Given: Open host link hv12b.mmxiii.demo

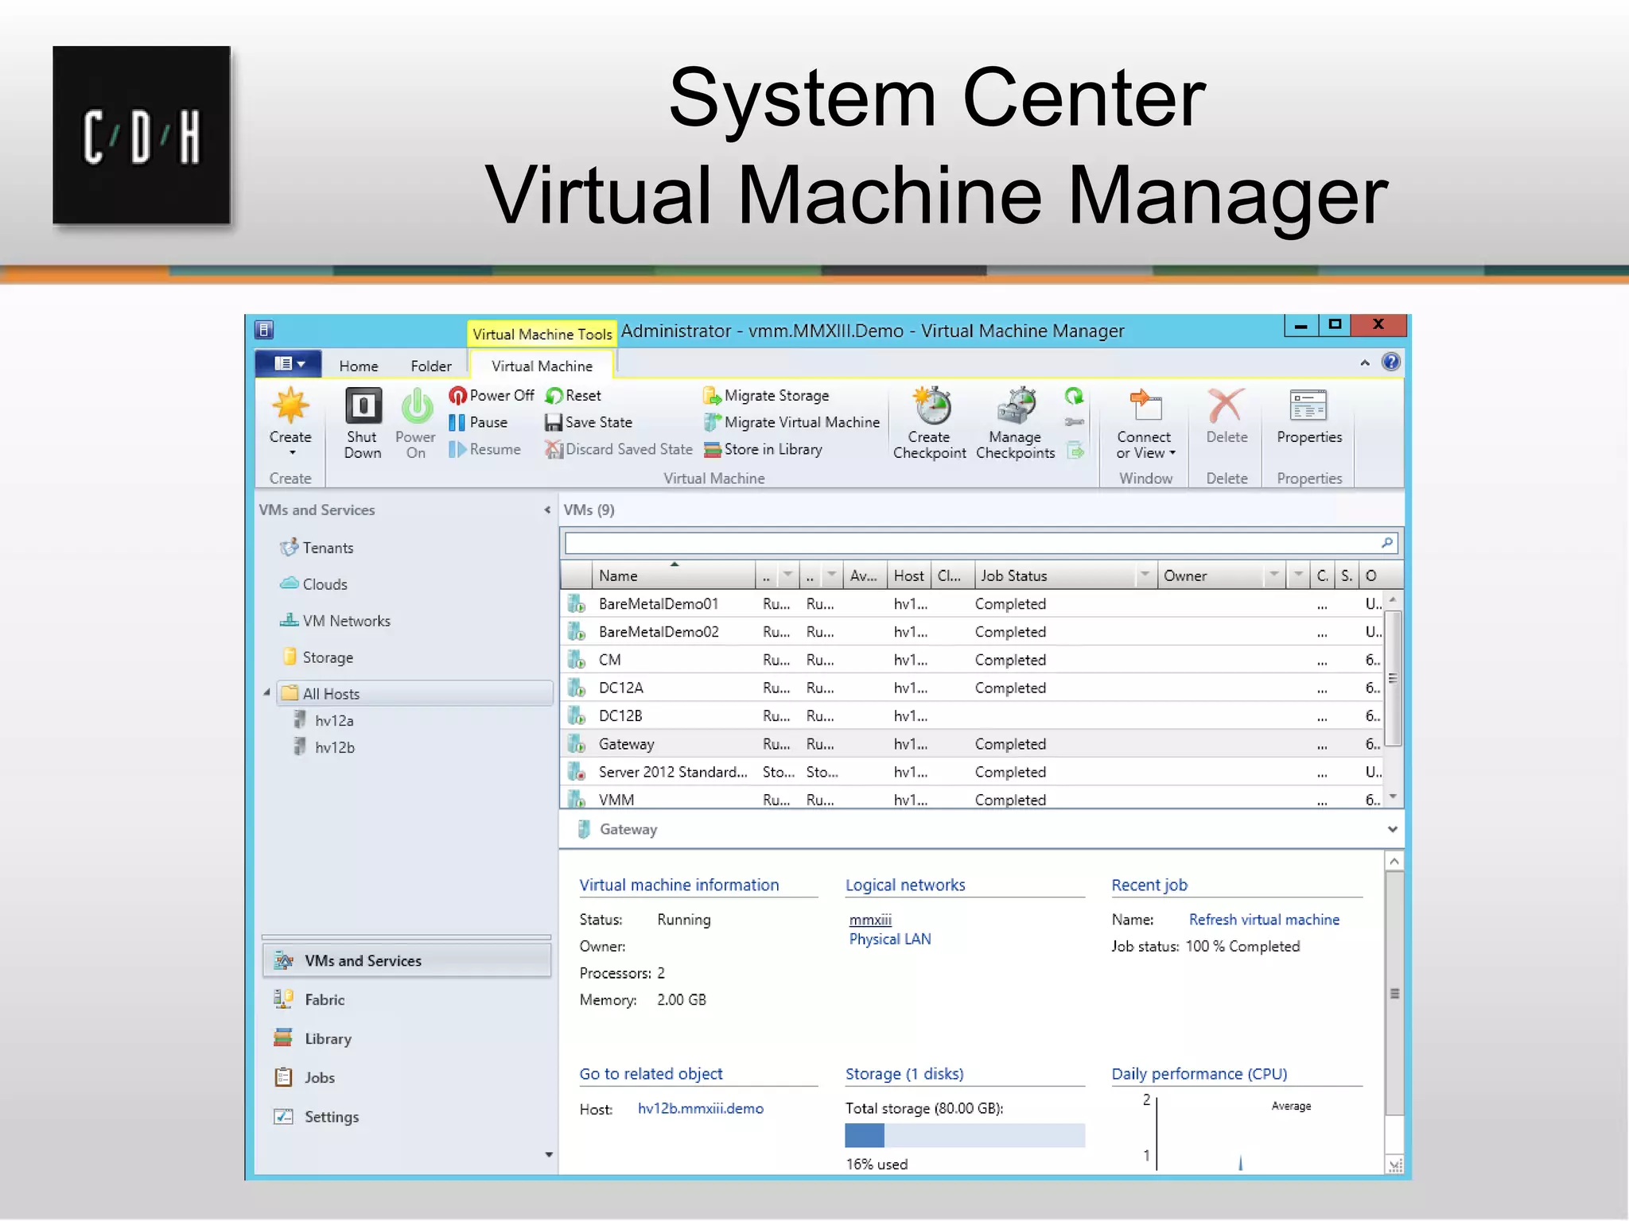Looking at the screenshot, I should 701,1108.
